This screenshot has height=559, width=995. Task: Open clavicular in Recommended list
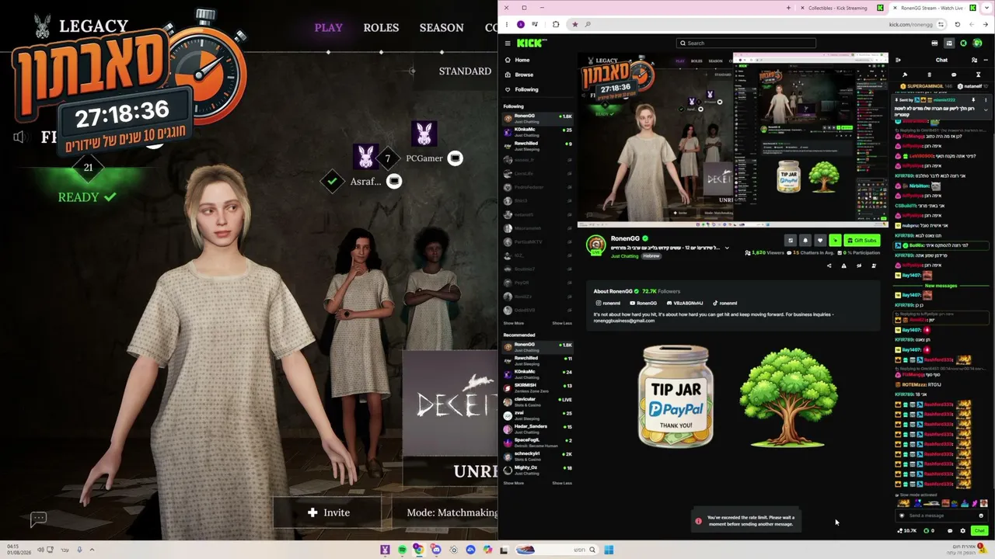538,401
